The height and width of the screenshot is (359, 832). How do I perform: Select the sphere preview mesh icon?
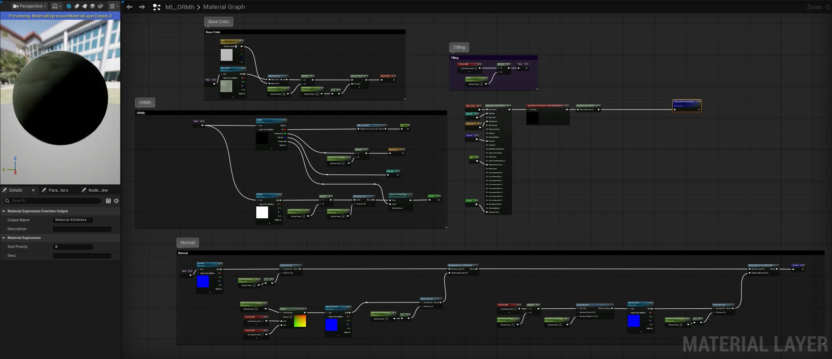point(69,6)
